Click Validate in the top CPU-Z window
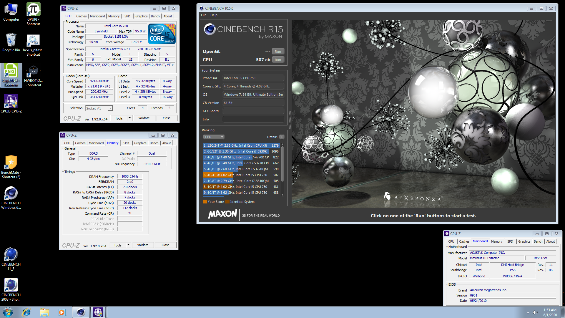 144,118
